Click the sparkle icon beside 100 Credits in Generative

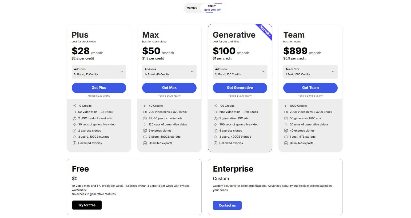(216, 106)
